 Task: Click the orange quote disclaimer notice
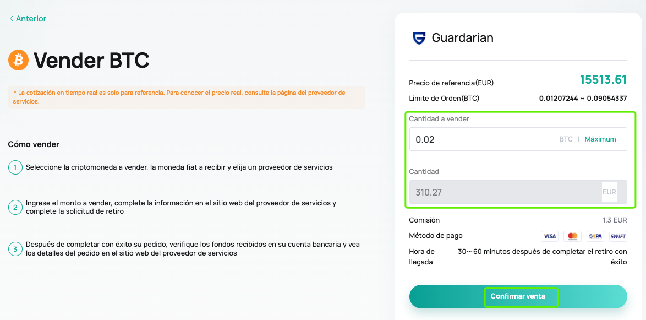(186, 97)
